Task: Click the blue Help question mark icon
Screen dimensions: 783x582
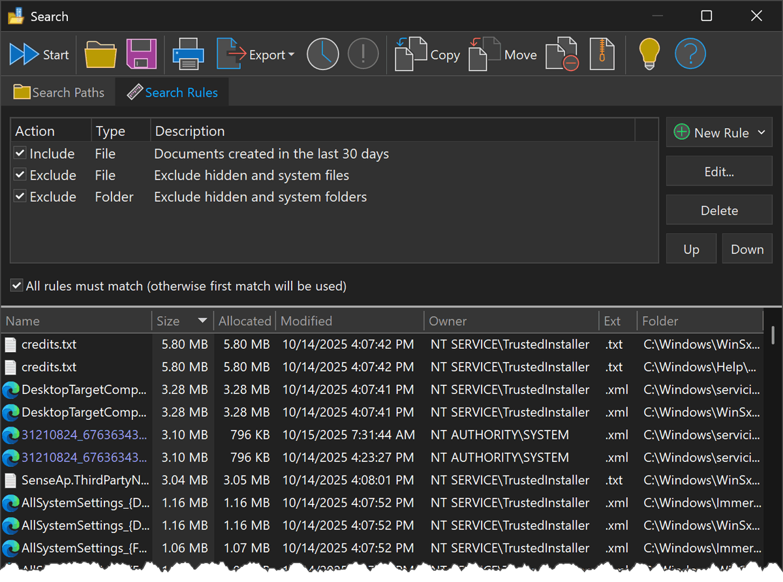Action: pyautogui.click(x=690, y=54)
